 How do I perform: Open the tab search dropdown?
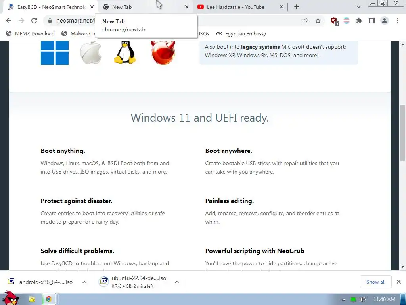coord(358,7)
